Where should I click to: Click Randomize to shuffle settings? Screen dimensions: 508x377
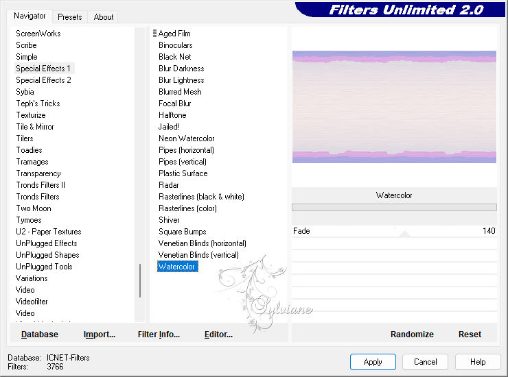[412, 335]
